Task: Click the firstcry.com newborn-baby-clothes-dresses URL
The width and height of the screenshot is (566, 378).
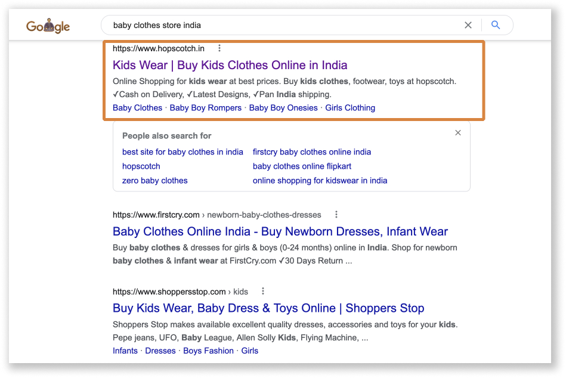Action: pos(217,215)
